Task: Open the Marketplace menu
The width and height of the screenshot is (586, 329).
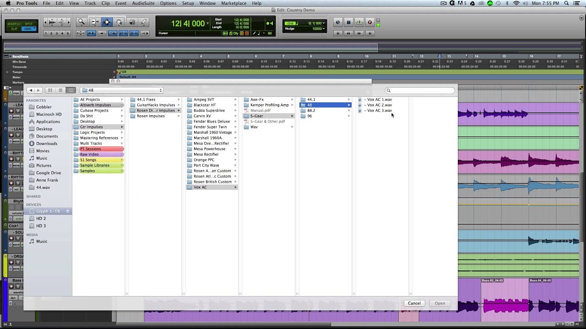Action: (233, 3)
